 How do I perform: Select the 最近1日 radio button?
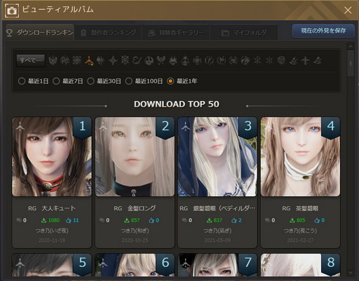(x=22, y=81)
